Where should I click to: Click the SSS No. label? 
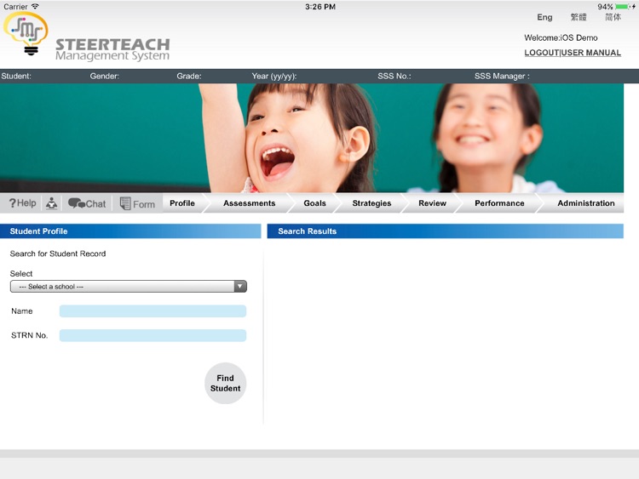point(394,76)
